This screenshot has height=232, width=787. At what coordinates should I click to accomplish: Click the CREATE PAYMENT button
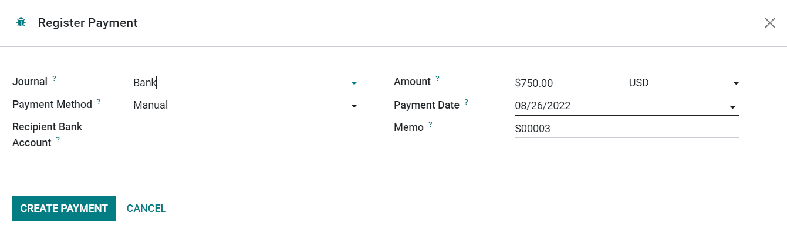[64, 209]
